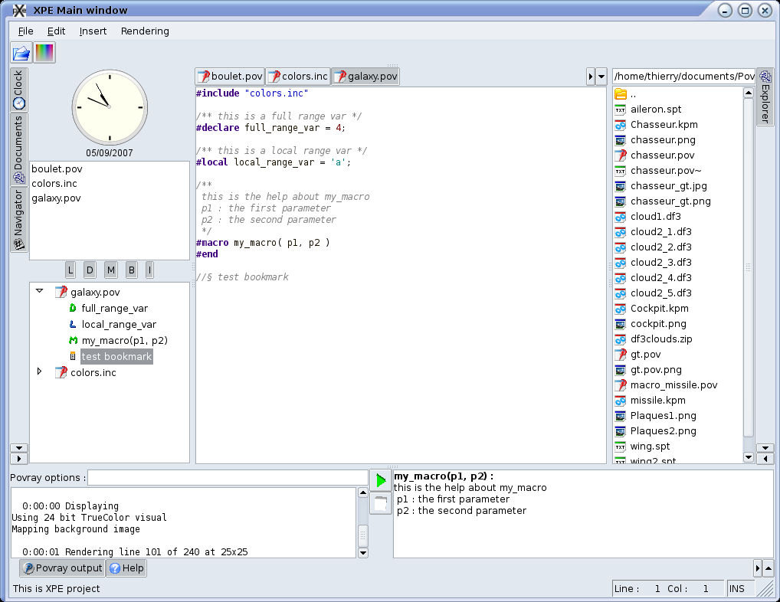This screenshot has width=780, height=602.
Task: Switch to the colors.inc editor tab
Action: (x=298, y=77)
